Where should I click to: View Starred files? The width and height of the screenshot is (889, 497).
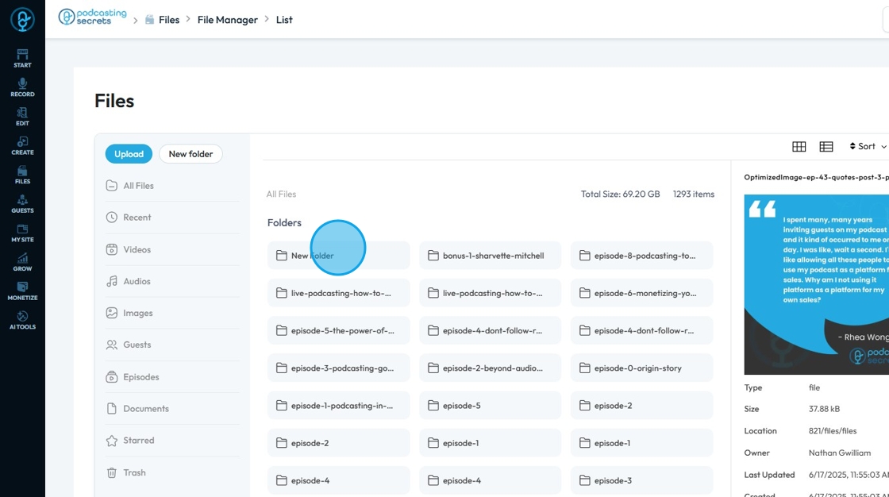pos(138,441)
